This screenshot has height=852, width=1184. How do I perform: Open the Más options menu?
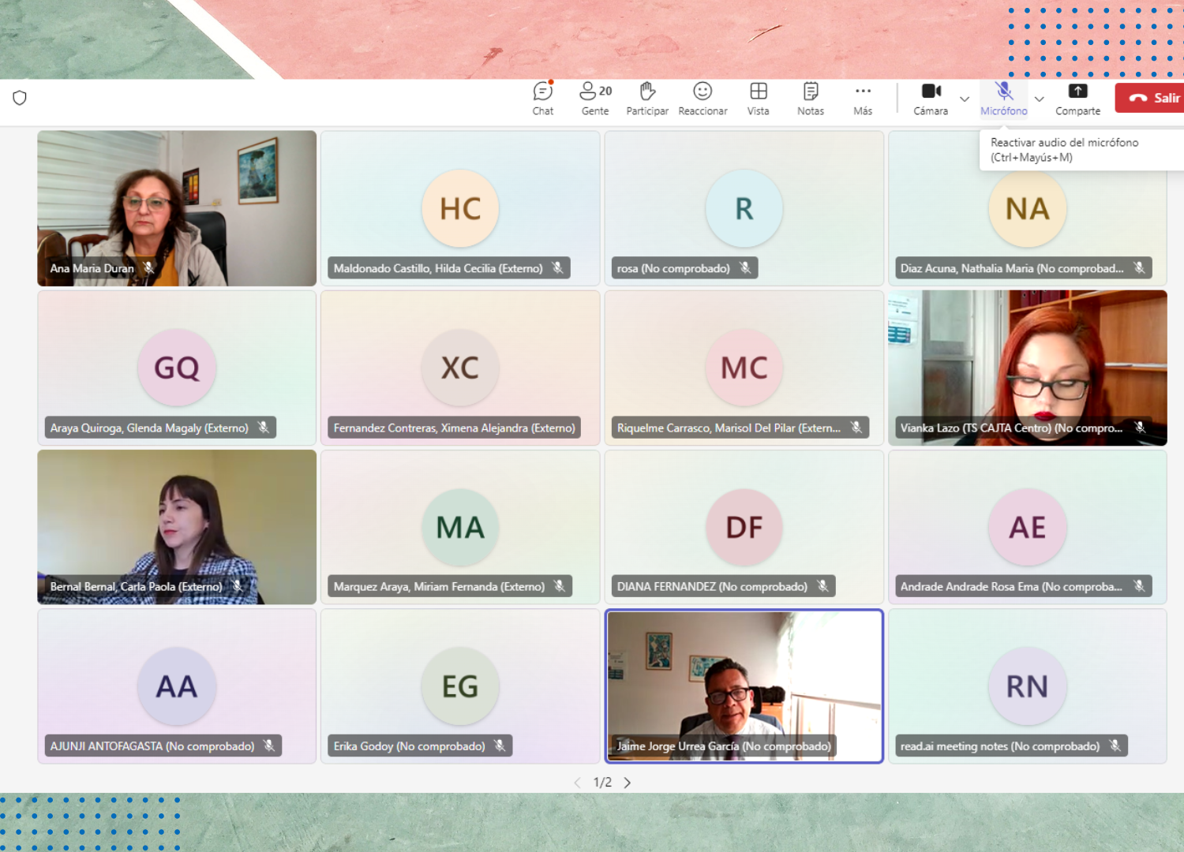pos(863,99)
